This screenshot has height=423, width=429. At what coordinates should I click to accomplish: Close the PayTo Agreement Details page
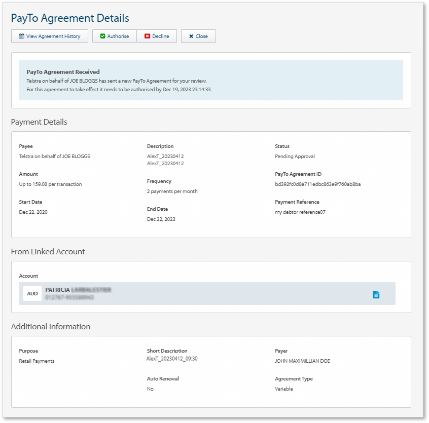coord(198,36)
